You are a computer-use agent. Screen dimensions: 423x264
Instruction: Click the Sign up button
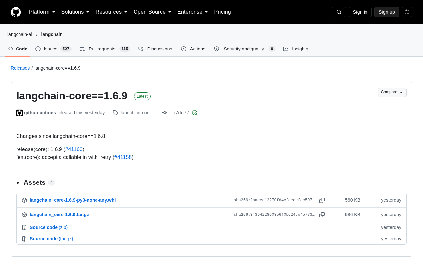(x=387, y=12)
